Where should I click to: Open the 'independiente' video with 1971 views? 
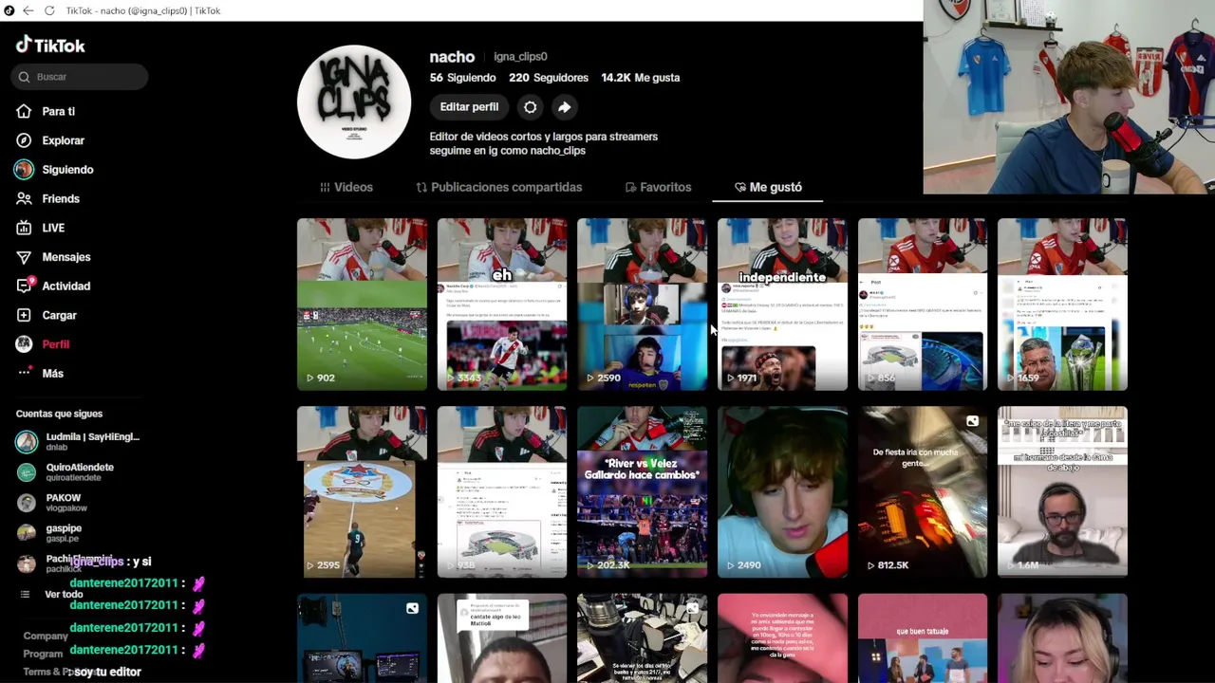pos(782,305)
